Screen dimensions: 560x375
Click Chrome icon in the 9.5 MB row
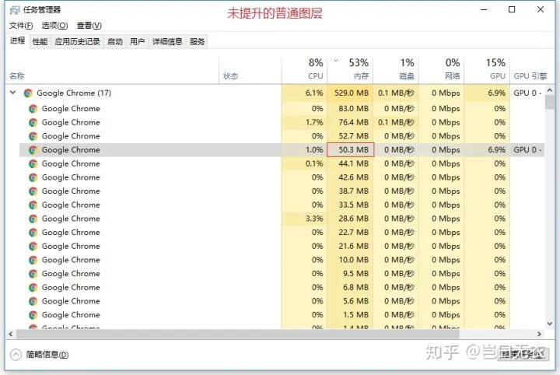point(33,274)
